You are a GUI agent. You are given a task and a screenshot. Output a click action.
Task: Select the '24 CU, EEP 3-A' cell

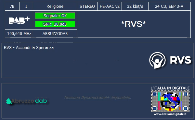tap(169, 6)
